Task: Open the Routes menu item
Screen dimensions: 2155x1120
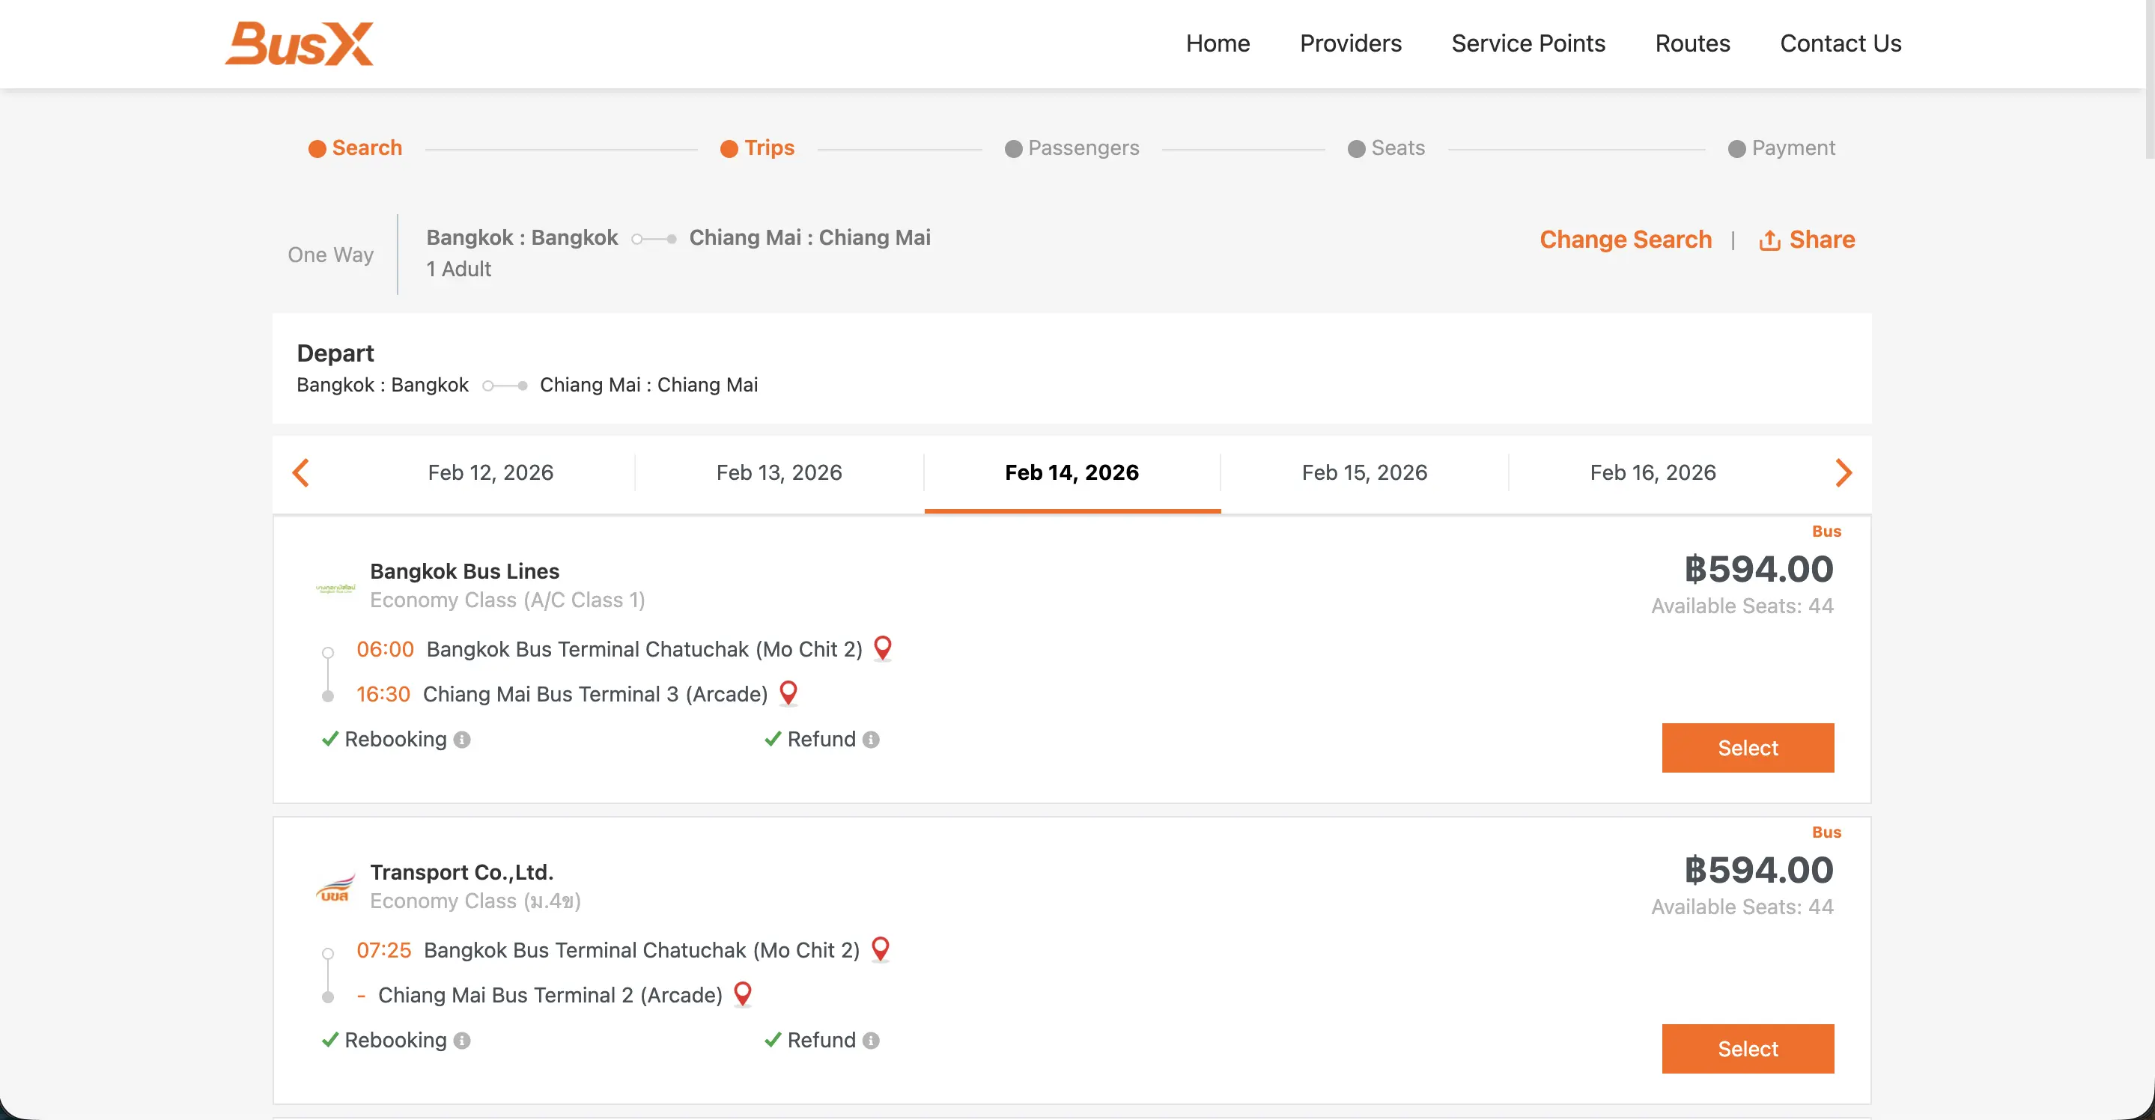Action: point(1692,43)
